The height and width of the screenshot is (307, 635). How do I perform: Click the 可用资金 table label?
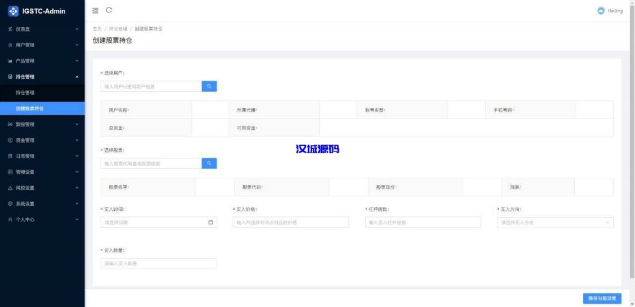point(247,128)
